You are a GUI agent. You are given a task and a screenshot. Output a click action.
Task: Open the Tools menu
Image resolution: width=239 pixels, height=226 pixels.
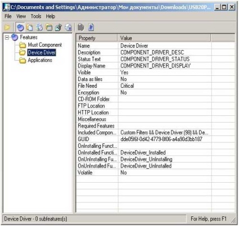[x=36, y=16]
